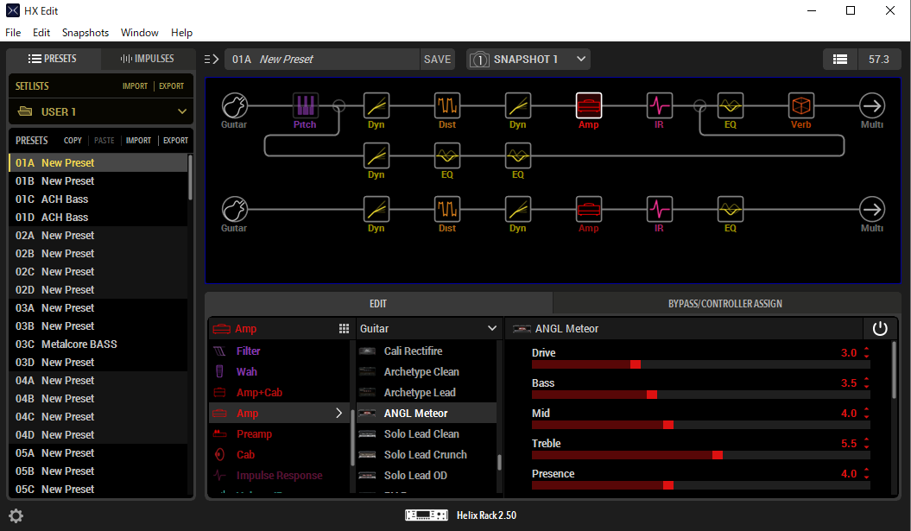Open the SNAPSHOT 1 dropdown

(581, 60)
